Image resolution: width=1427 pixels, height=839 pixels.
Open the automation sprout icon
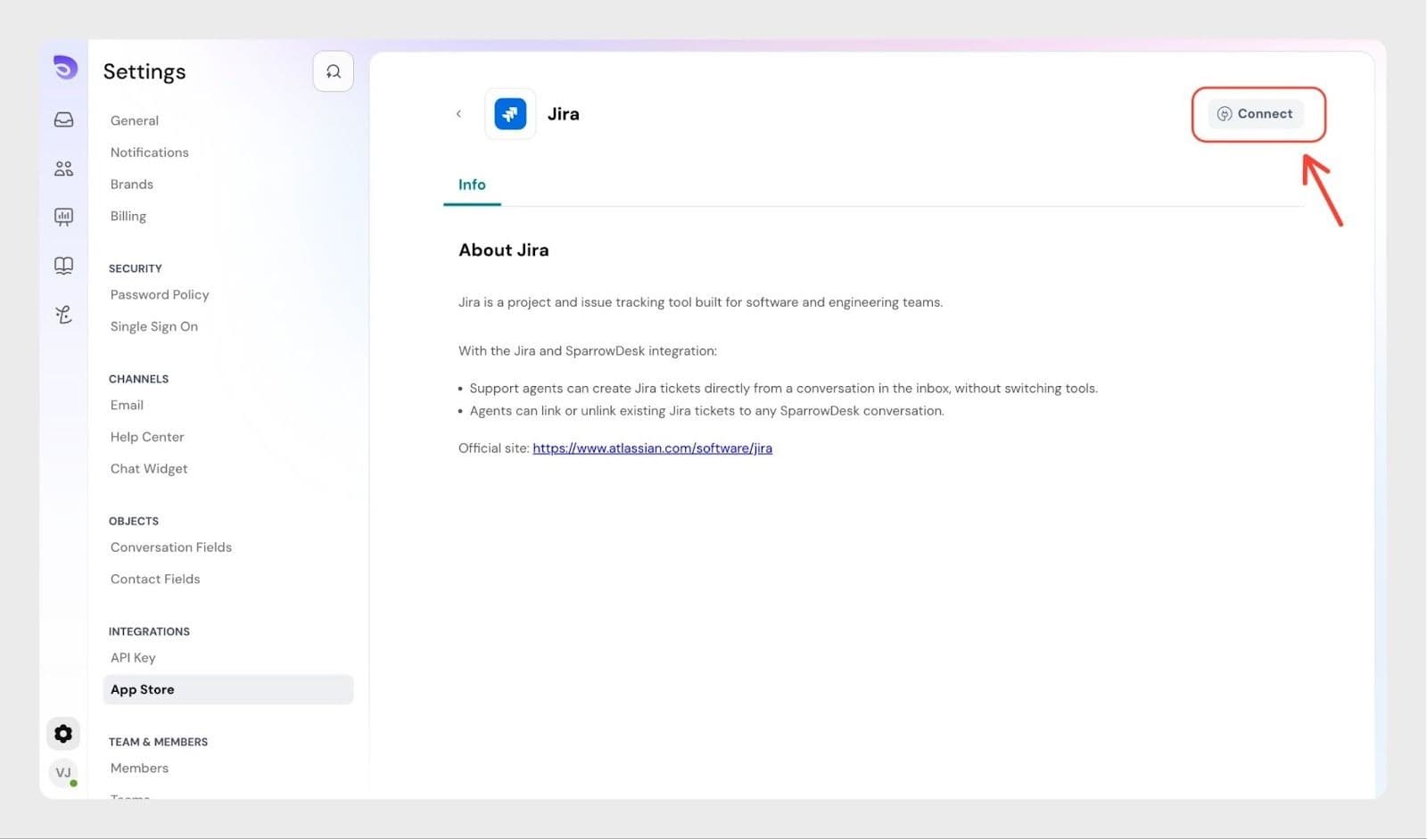pyautogui.click(x=64, y=314)
